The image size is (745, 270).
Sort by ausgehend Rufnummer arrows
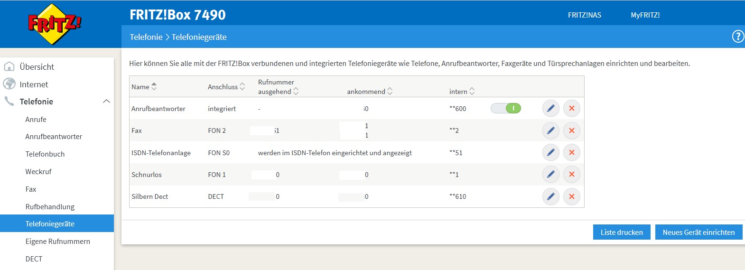click(296, 91)
